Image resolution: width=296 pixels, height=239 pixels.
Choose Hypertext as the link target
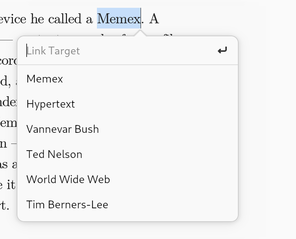tap(51, 104)
